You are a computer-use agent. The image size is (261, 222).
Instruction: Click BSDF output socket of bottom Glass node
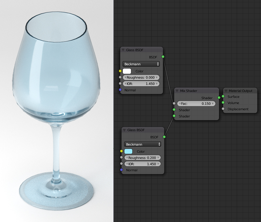click(164, 137)
